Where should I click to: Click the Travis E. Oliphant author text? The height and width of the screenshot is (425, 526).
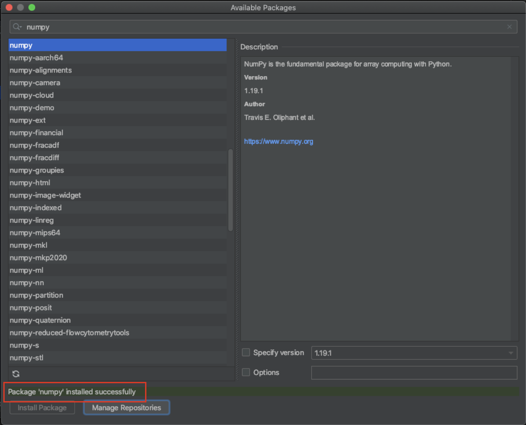279,117
